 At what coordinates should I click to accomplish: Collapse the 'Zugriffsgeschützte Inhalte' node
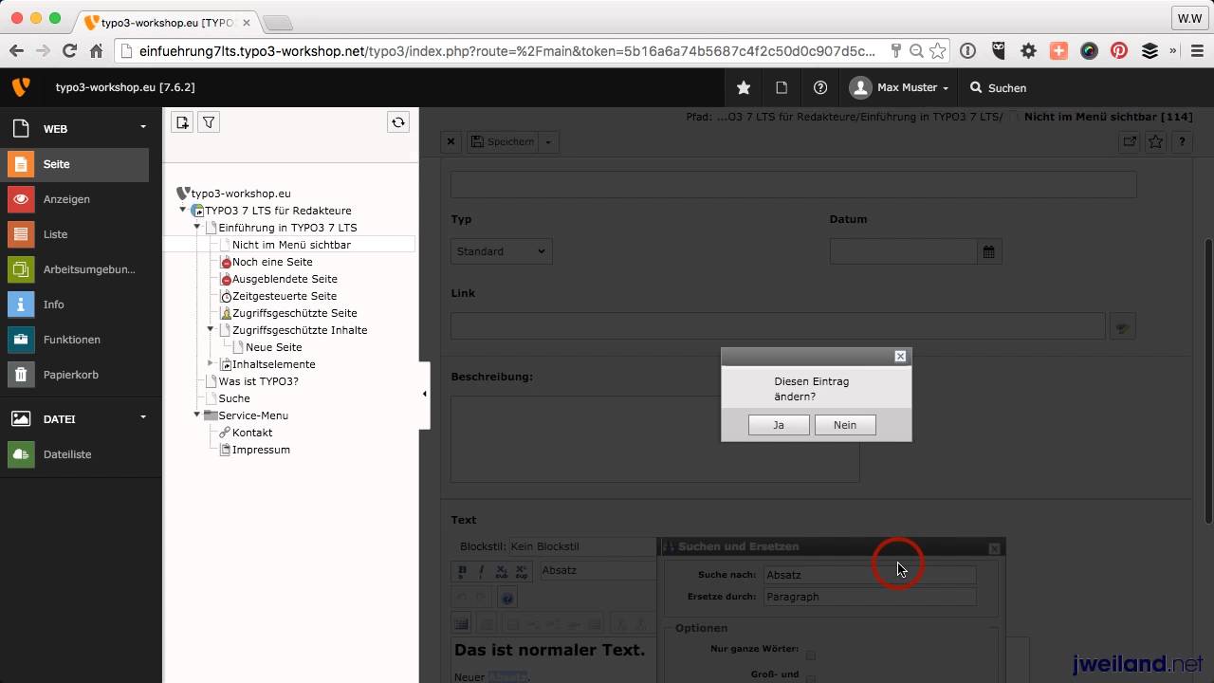[x=211, y=330]
